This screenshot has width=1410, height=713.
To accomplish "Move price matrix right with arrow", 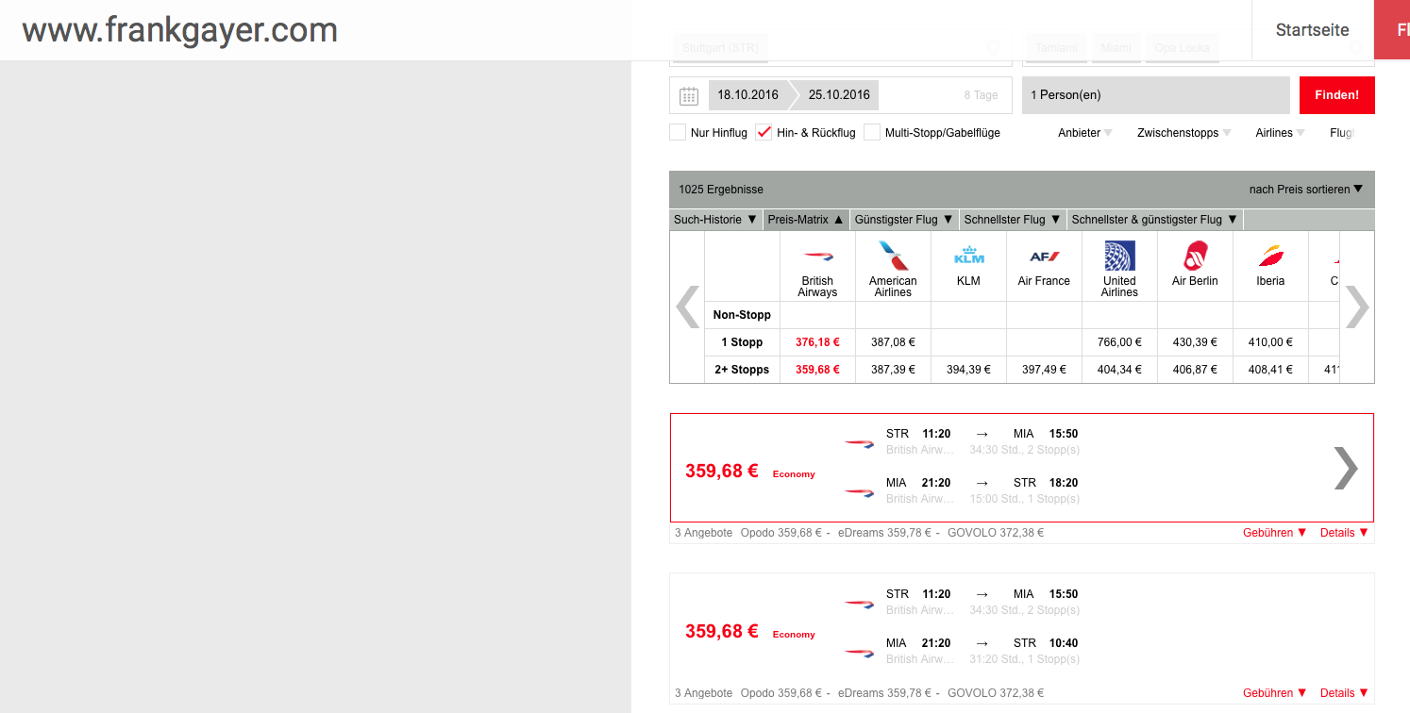I will 1356,307.
